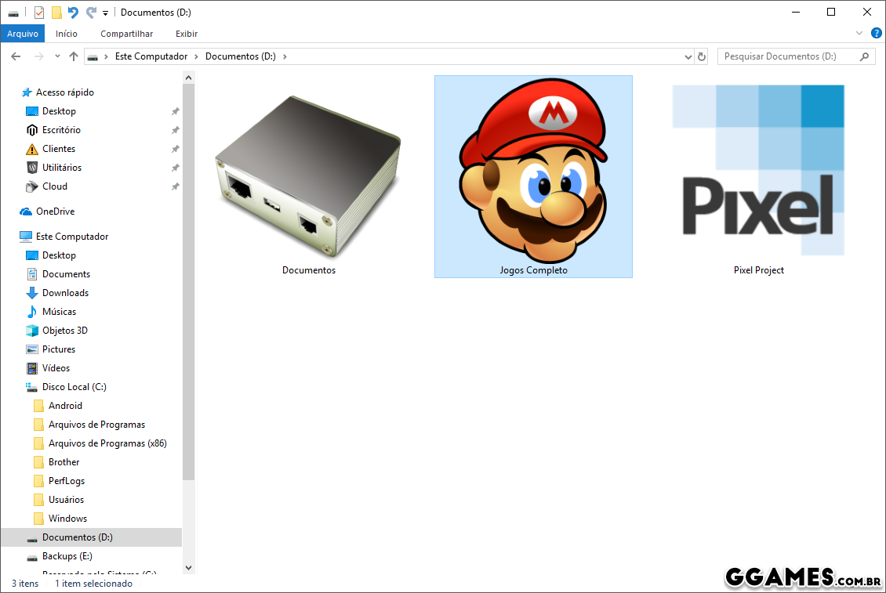
Task: Switch to the Início ribbon tab
Action: pyautogui.click(x=66, y=34)
